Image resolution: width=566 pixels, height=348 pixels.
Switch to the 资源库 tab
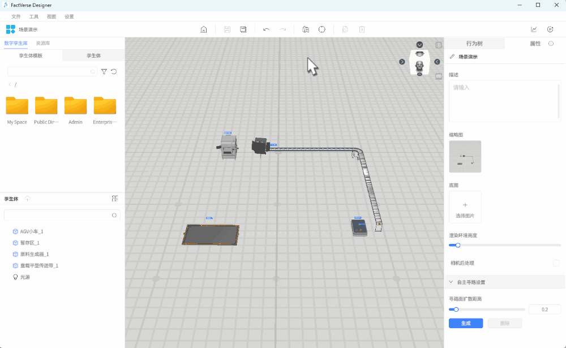pyautogui.click(x=42, y=43)
